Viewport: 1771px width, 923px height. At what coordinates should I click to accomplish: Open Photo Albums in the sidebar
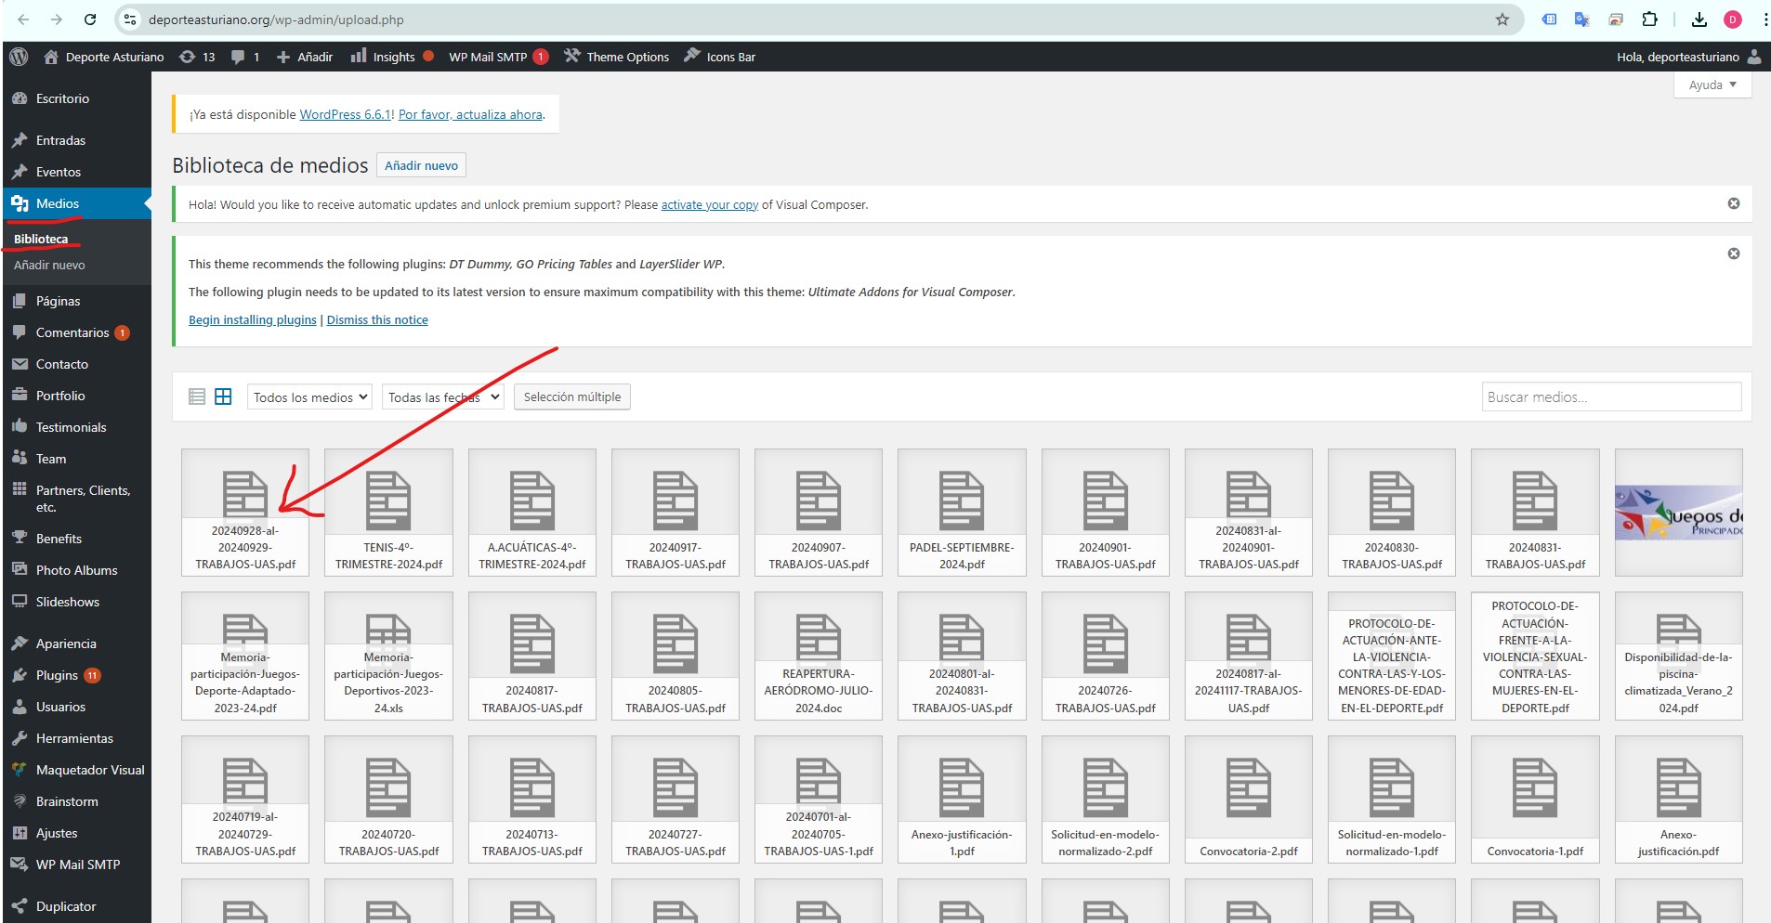point(76,570)
